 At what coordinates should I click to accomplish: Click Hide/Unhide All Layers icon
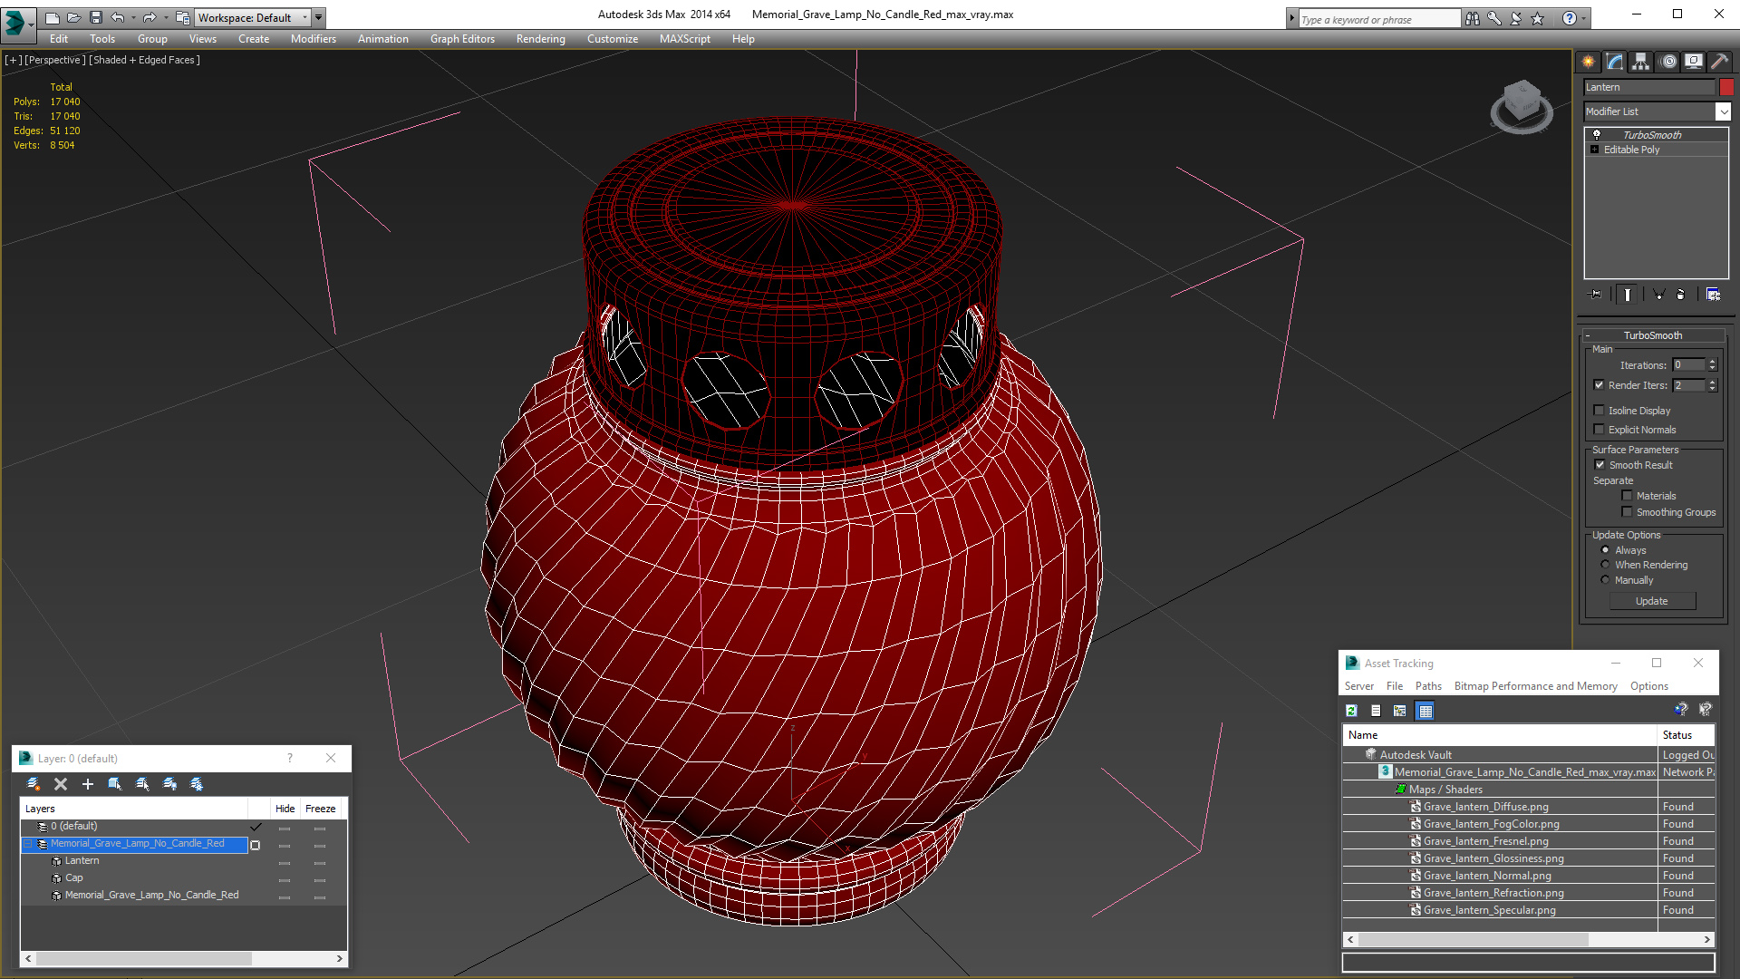click(169, 784)
